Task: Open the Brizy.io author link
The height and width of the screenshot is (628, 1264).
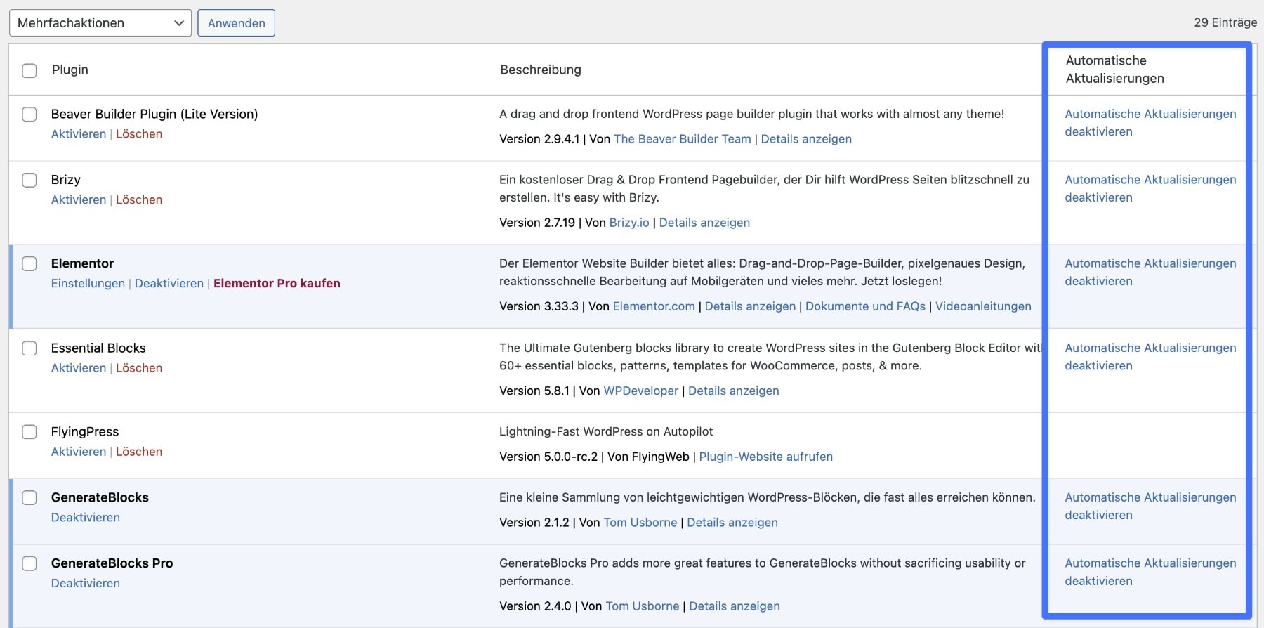Action: pos(629,223)
